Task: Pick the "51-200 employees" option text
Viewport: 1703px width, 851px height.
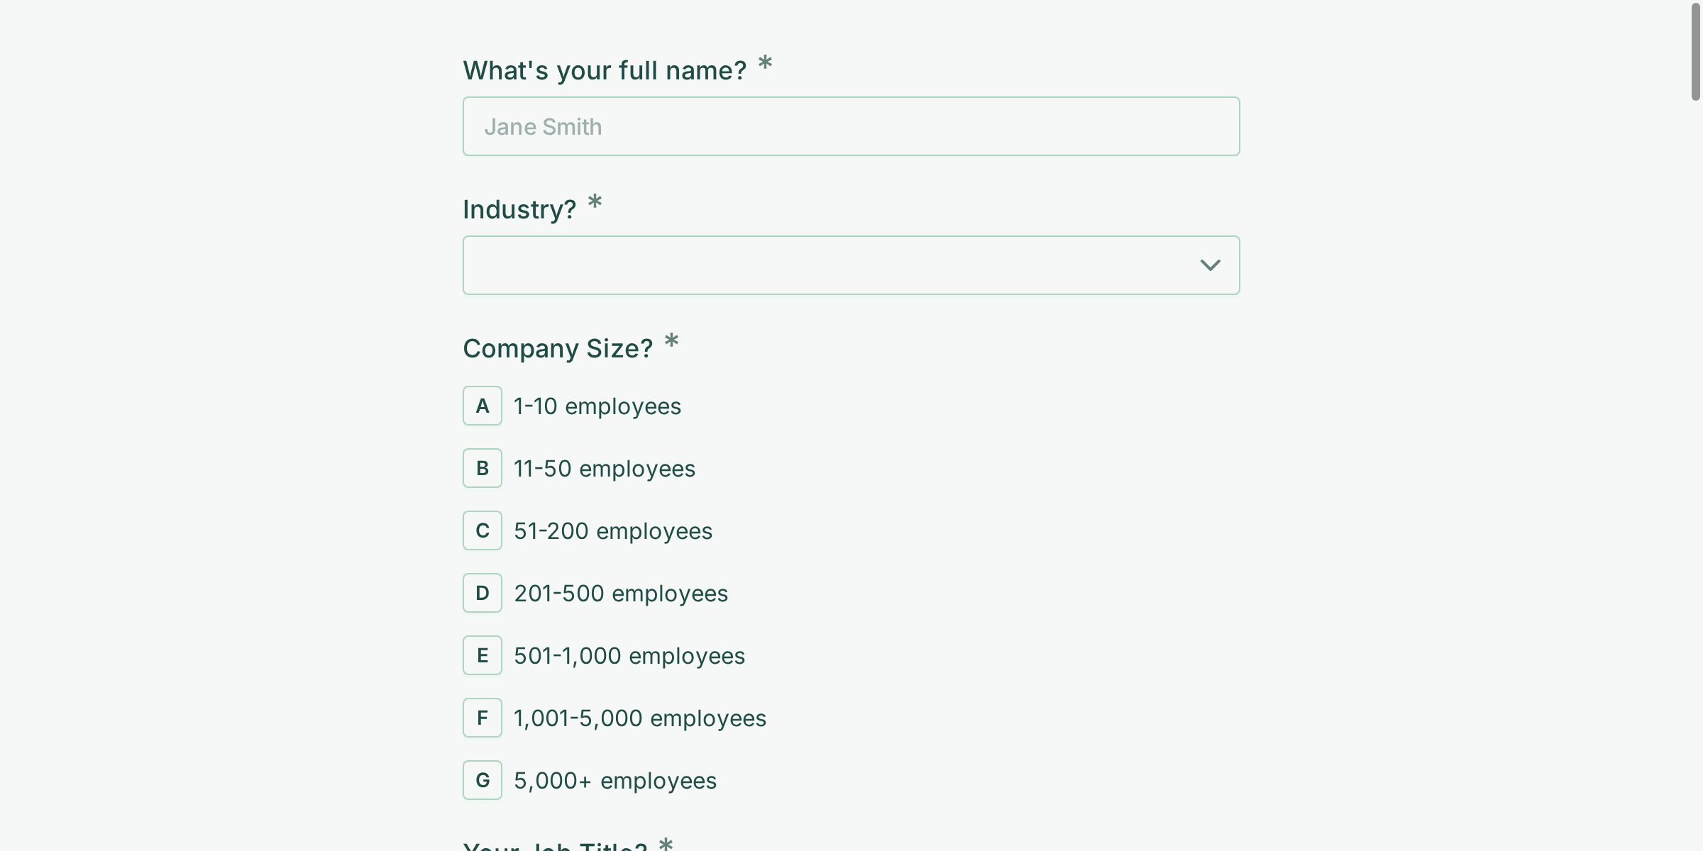Action: click(x=612, y=531)
